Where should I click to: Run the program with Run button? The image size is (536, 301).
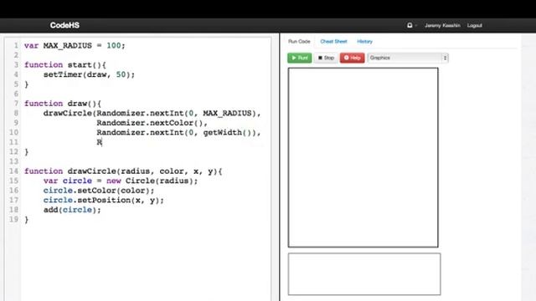click(x=300, y=58)
